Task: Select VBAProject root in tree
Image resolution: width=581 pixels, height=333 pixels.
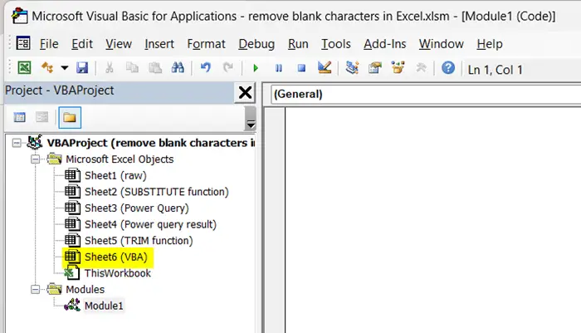Action: click(150, 143)
